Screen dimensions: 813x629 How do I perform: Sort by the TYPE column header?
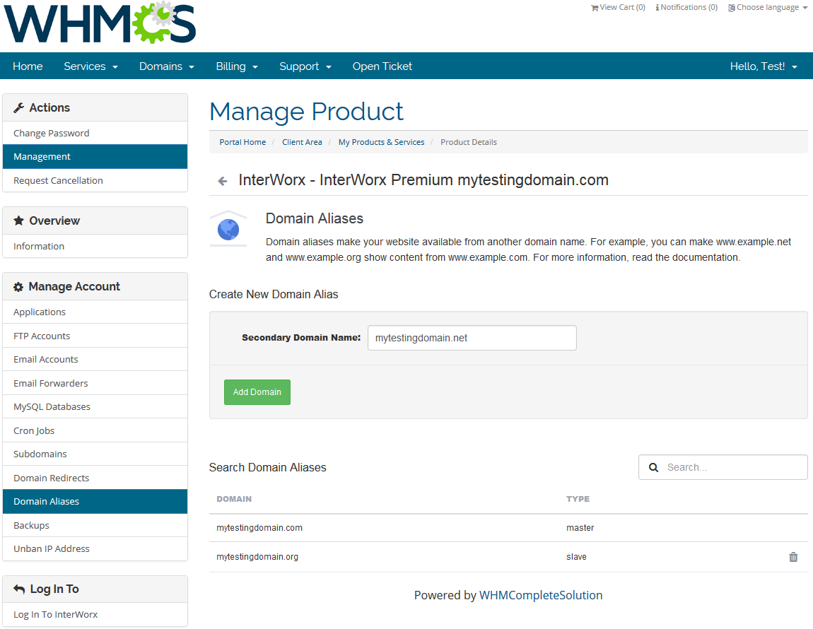(578, 499)
